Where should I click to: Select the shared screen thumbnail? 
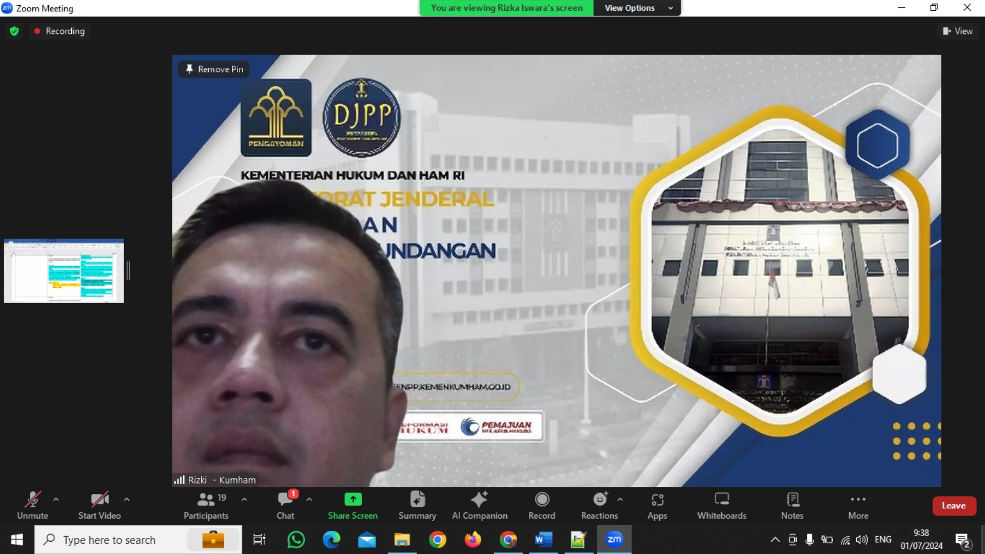pos(64,271)
